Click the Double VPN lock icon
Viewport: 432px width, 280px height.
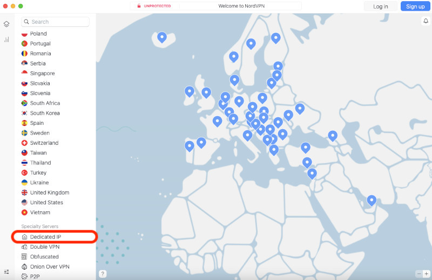tap(24, 246)
